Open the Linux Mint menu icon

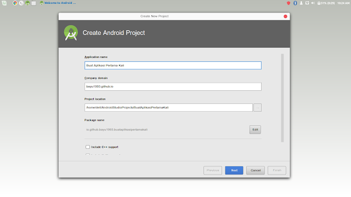click(4, 3)
